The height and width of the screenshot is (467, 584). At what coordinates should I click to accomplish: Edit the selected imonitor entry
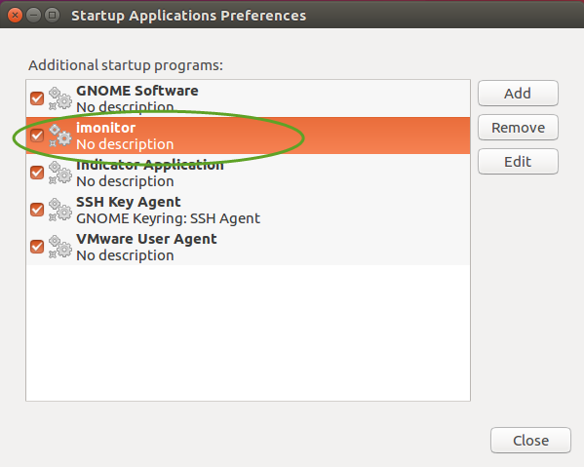click(x=518, y=162)
